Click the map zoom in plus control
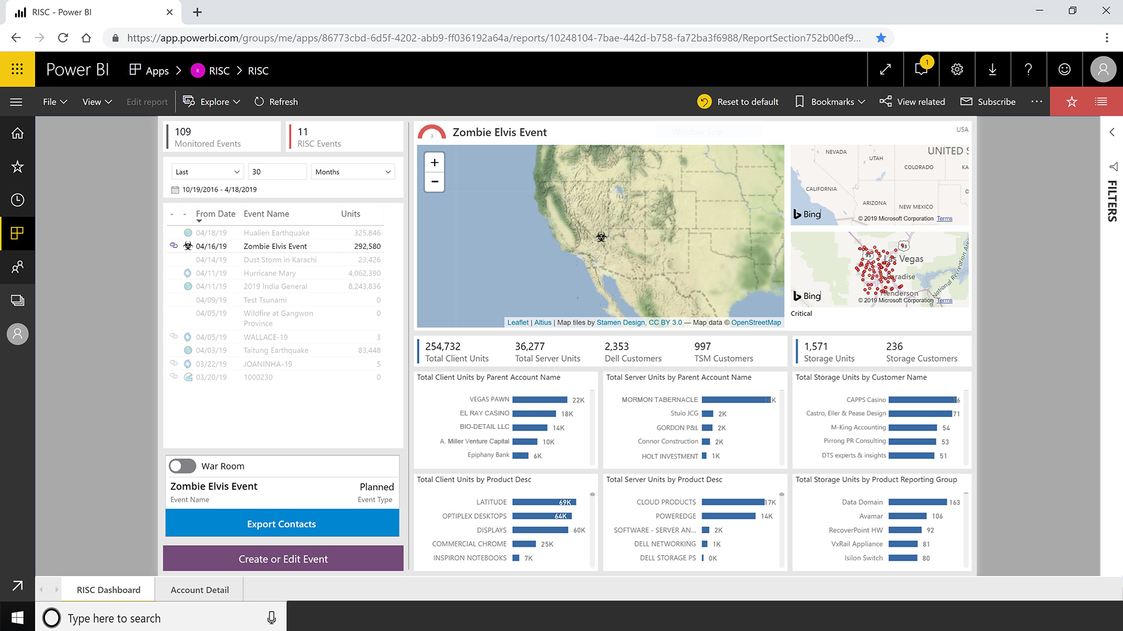The height and width of the screenshot is (631, 1123). tap(434, 163)
